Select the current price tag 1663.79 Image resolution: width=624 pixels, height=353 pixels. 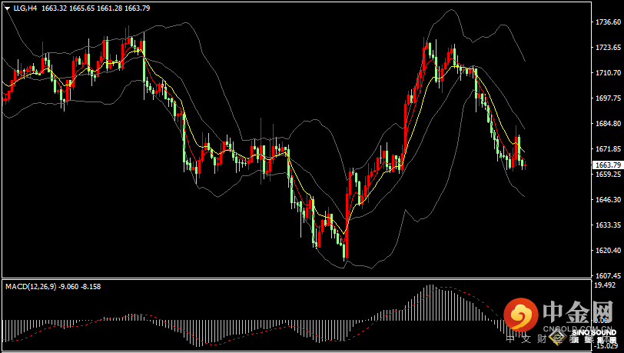[607, 165]
